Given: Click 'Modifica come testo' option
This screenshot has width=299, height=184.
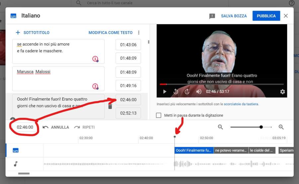Looking at the screenshot, I should pos(110,33).
